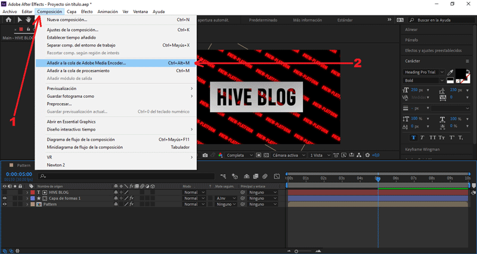Toggle Faux Bold text style
Image resolution: width=477 pixels, height=254 pixels.
coord(413,138)
